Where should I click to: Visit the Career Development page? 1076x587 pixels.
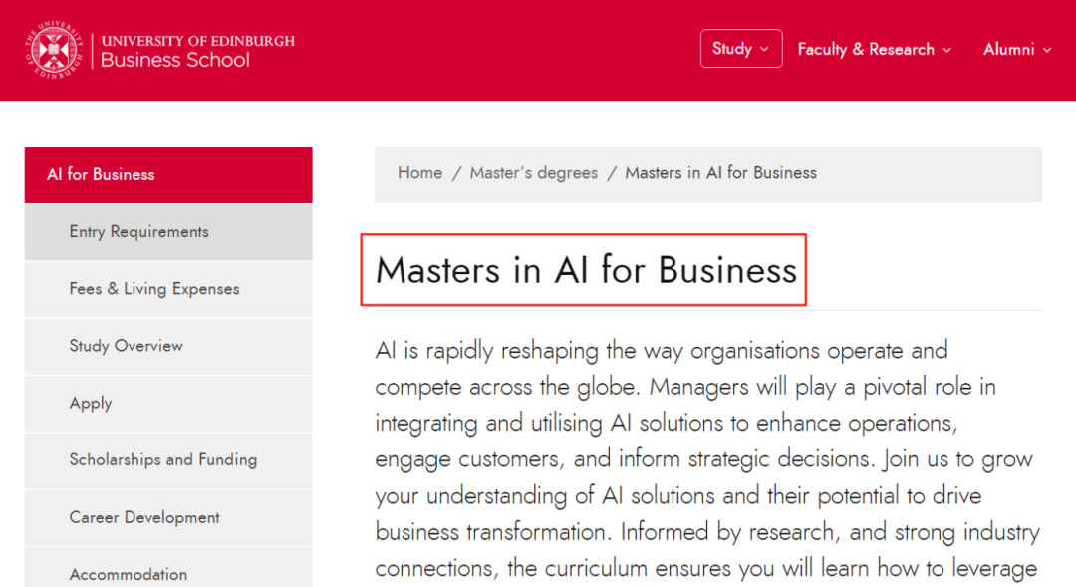pyautogui.click(x=168, y=517)
